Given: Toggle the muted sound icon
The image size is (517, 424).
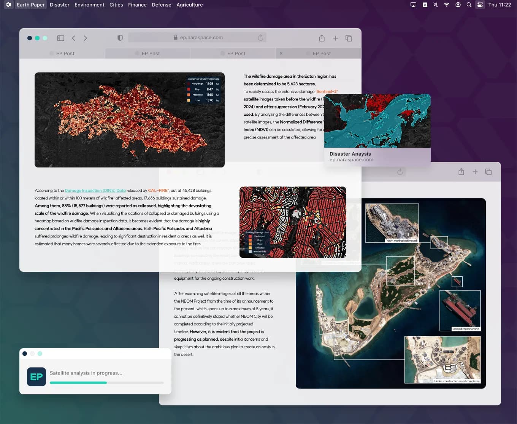Looking at the screenshot, I should (436, 5).
